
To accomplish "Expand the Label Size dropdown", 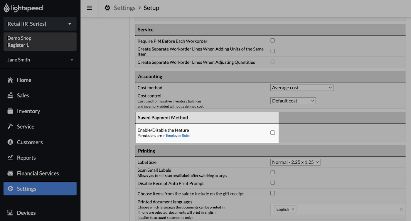I will (295, 162).
